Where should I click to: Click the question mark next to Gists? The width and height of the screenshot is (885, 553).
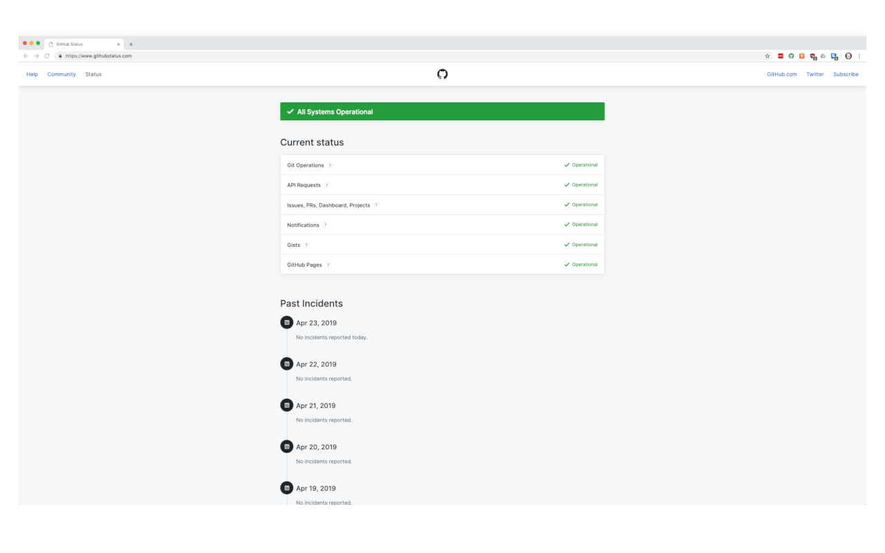[x=306, y=244]
